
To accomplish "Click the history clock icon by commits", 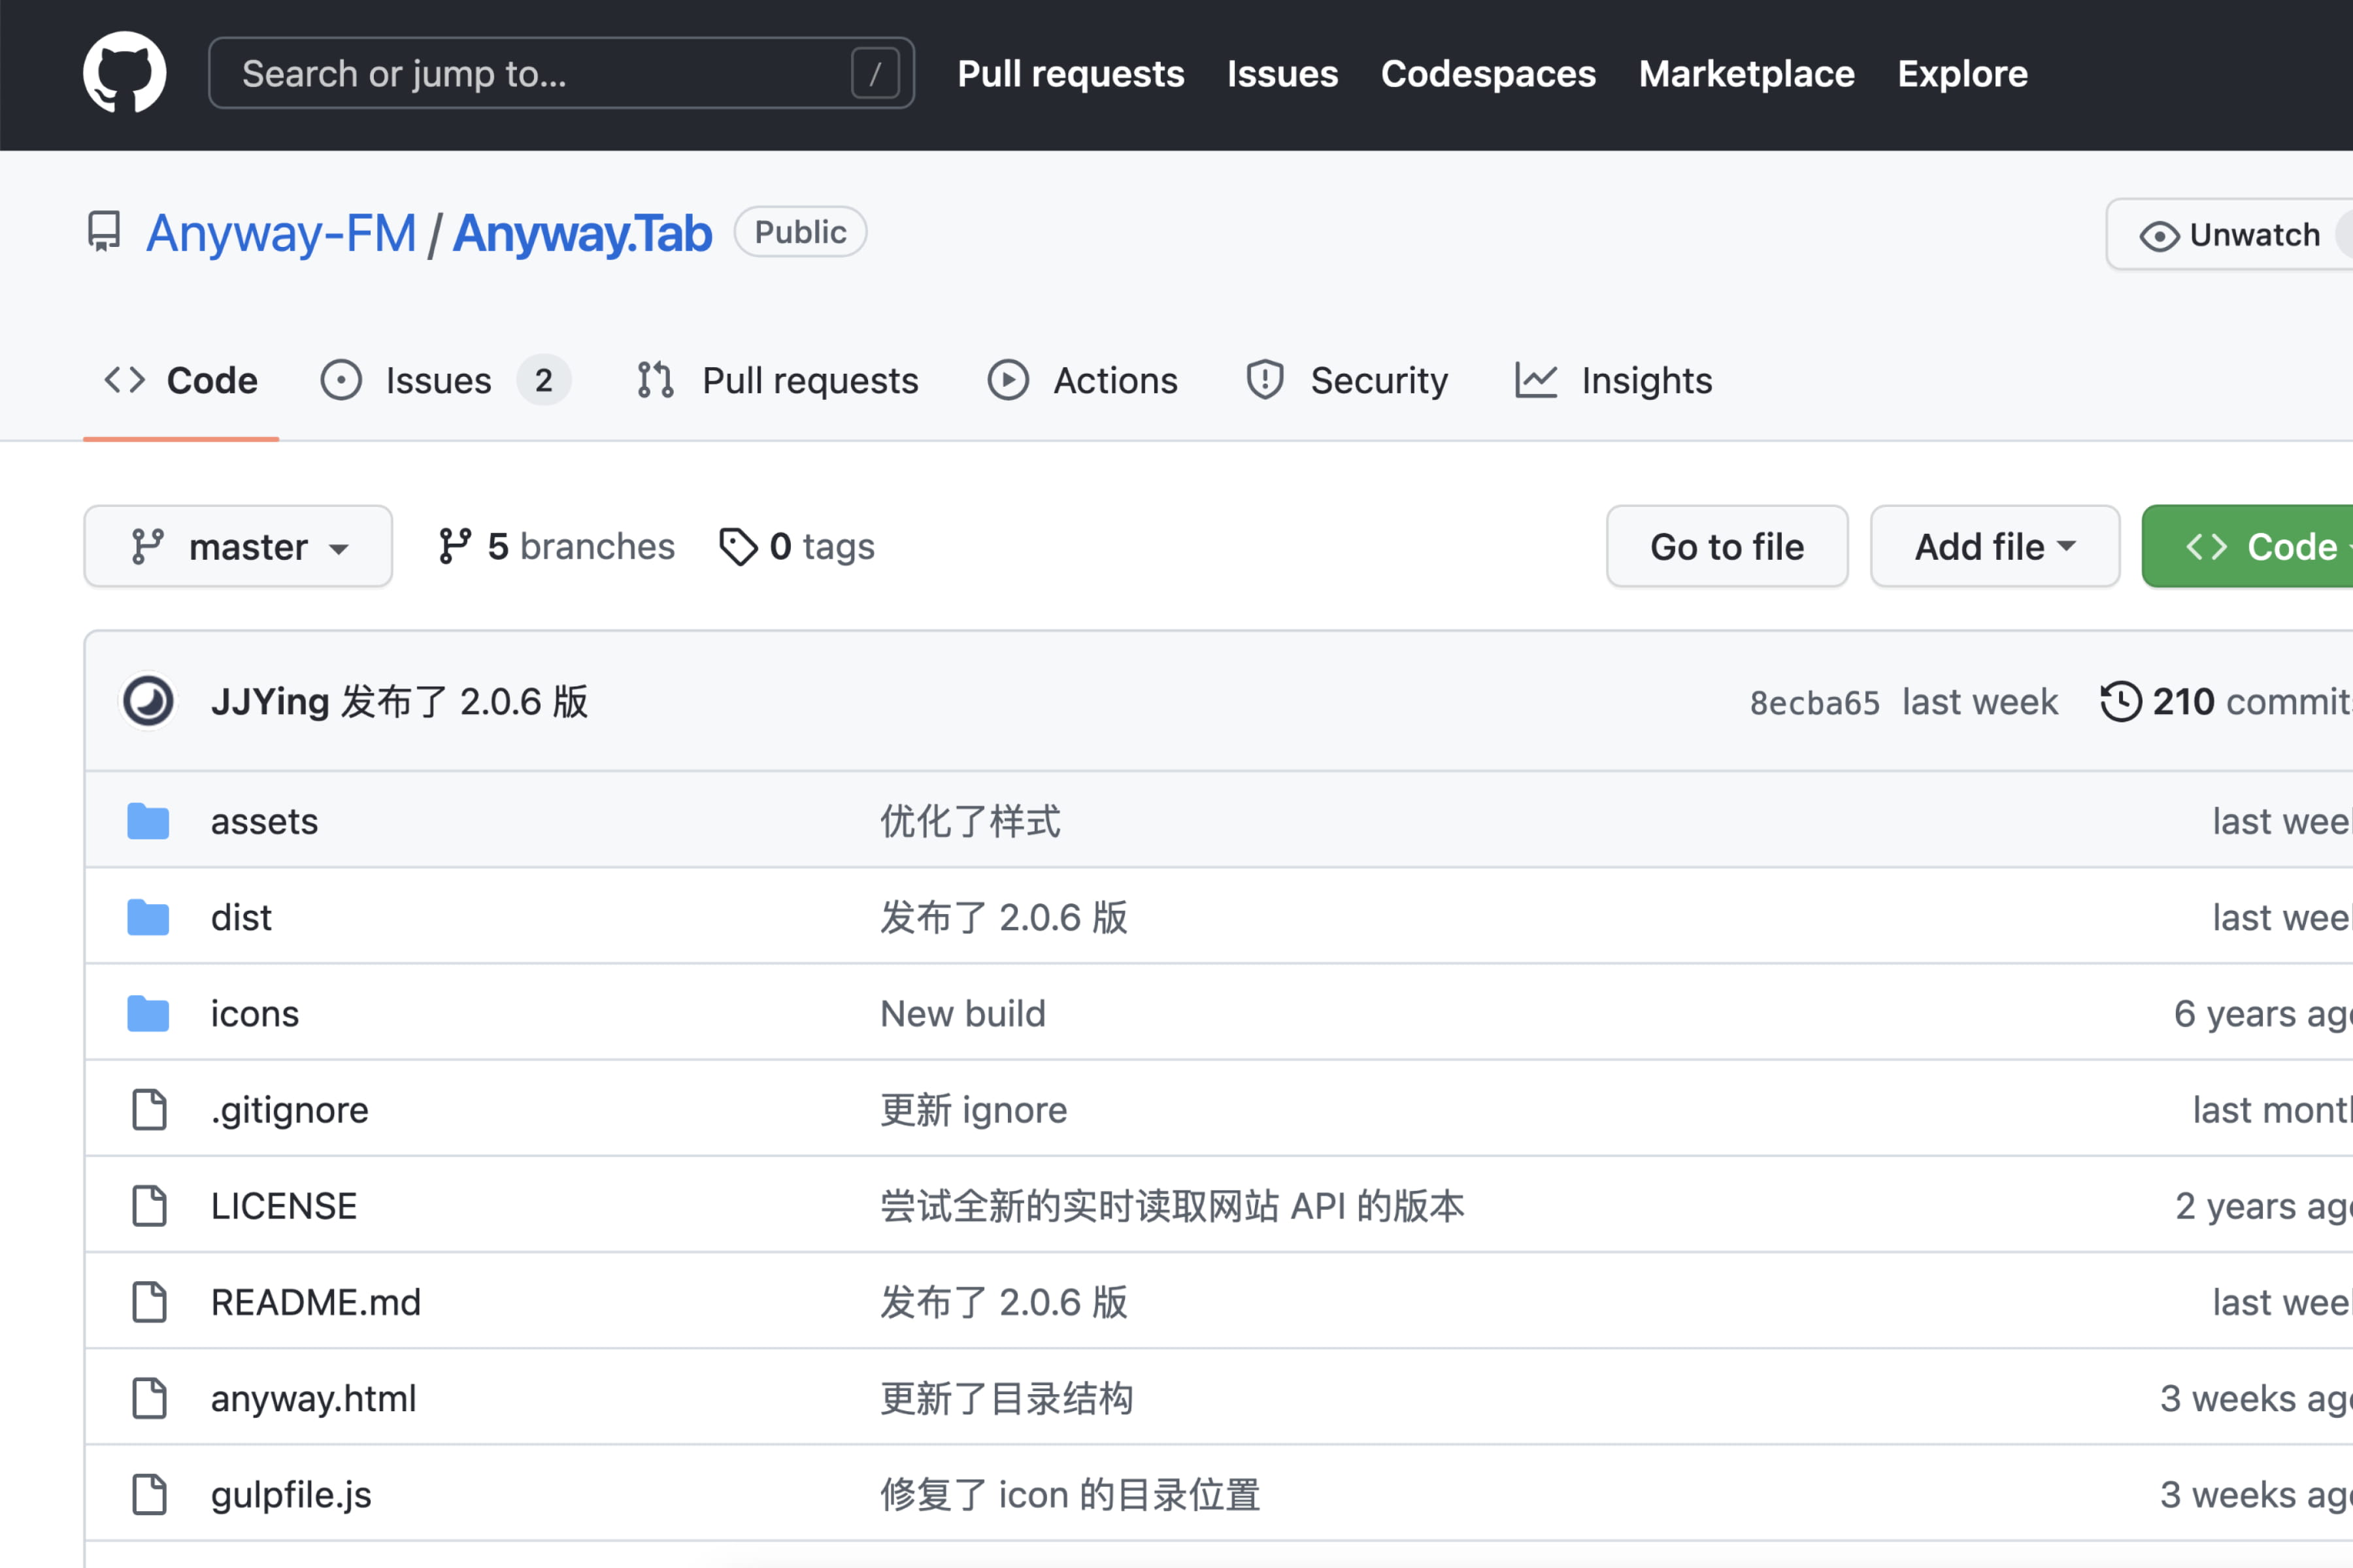I will pos(2120,701).
